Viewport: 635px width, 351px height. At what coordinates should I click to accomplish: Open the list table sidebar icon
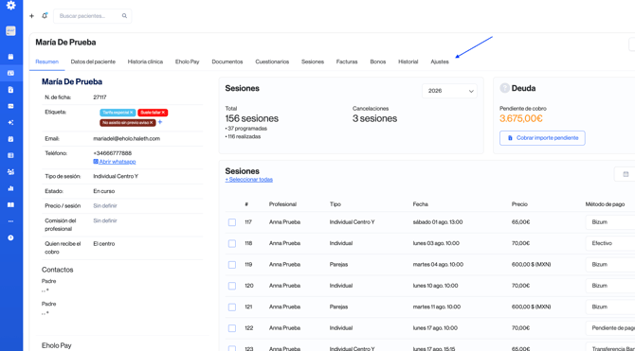(11, 155)
